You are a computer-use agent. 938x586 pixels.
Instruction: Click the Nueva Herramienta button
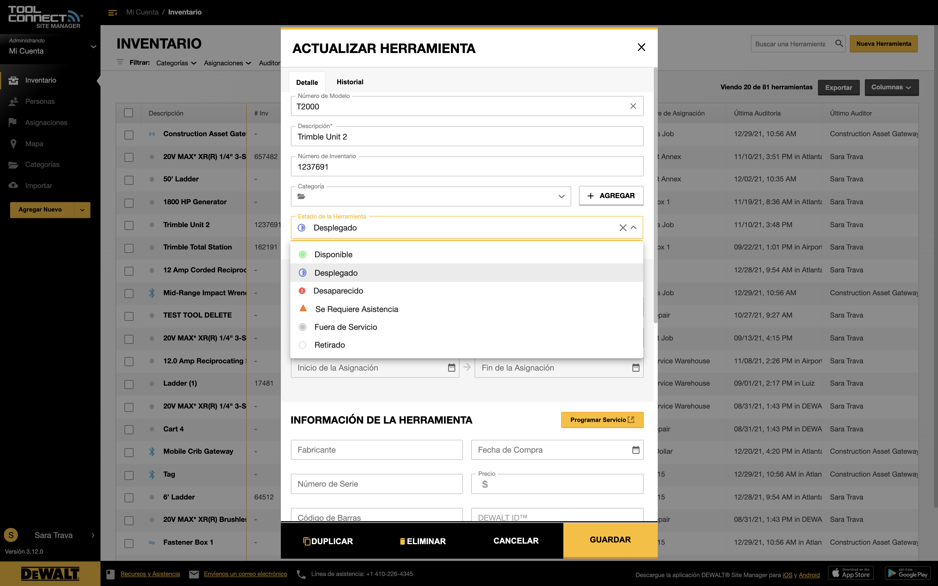[x=883, y=44]
